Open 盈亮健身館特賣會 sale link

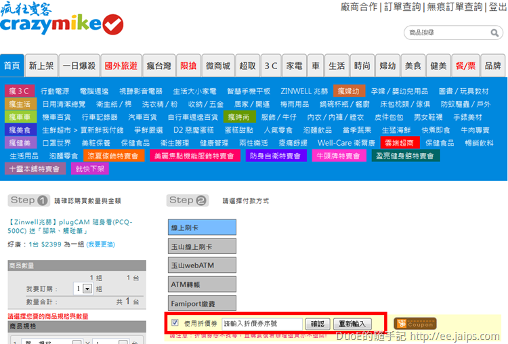coord(406,156)
